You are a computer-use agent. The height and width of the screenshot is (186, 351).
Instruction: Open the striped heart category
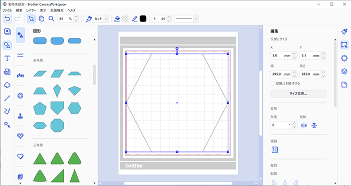click(x=21, y=136)
